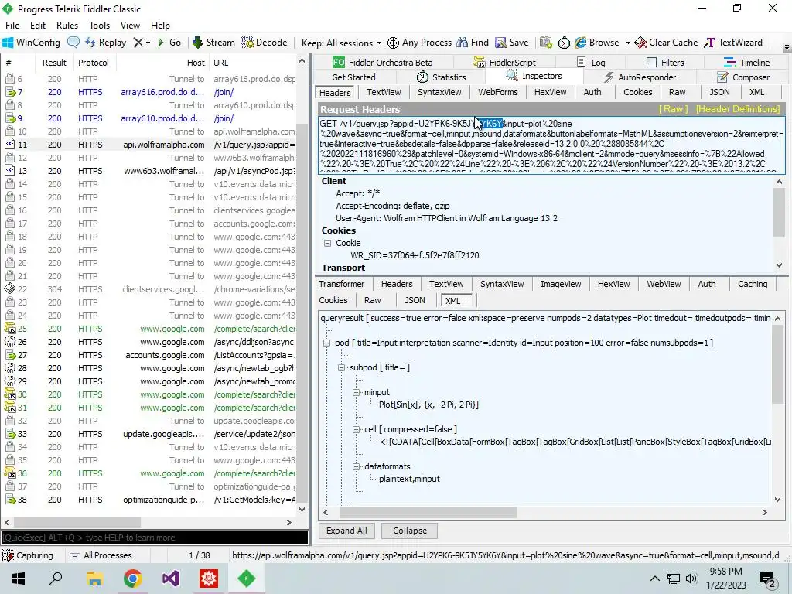The height and width of the screenshot is (594, 792).
Task: Toggle Capturing in status bar
Action: (28, 555)
